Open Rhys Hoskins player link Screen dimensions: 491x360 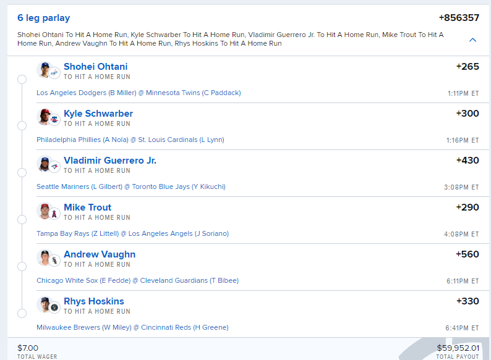coord(93,301)
